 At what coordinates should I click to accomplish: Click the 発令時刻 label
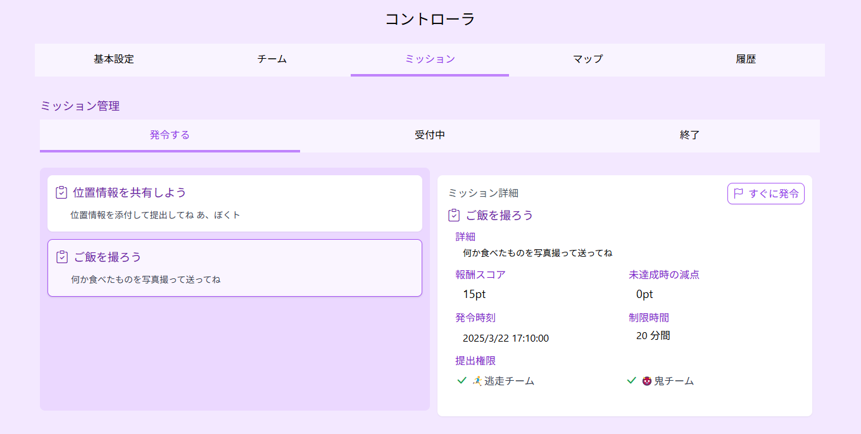pos(475,318)
